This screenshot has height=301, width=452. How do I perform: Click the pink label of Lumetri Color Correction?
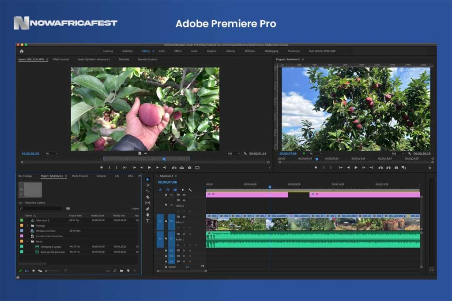coord(22,236)
